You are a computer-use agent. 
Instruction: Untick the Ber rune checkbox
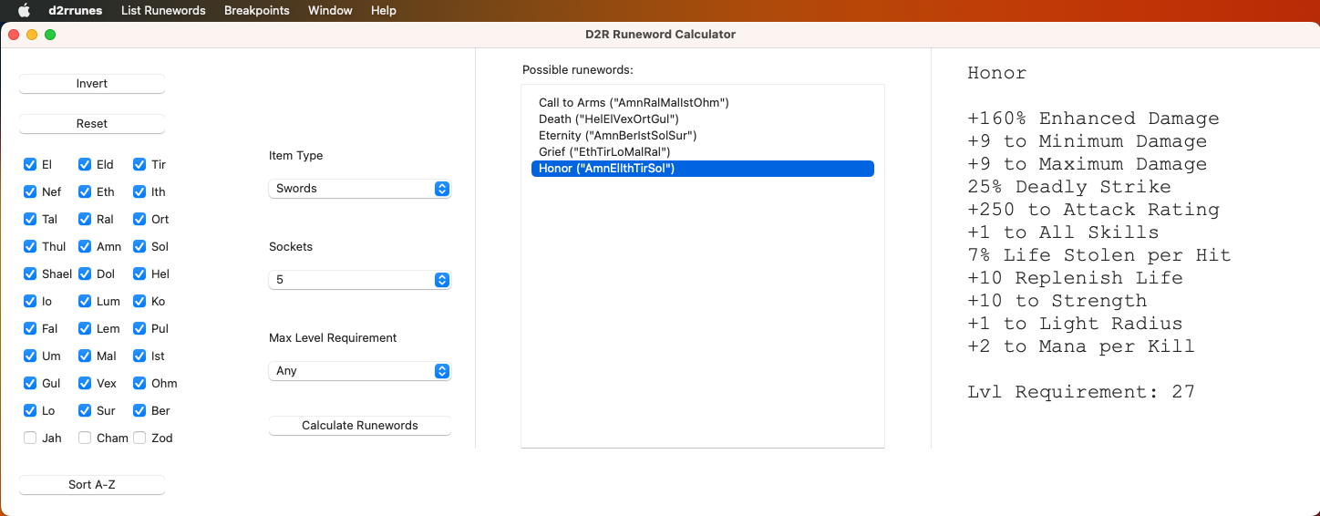139,411
